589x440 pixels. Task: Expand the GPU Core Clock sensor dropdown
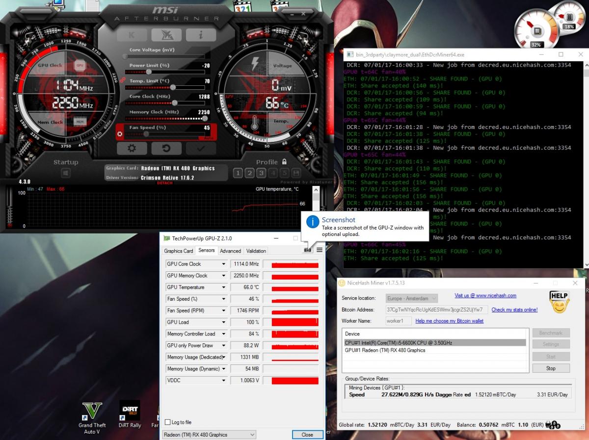(224, 264)
